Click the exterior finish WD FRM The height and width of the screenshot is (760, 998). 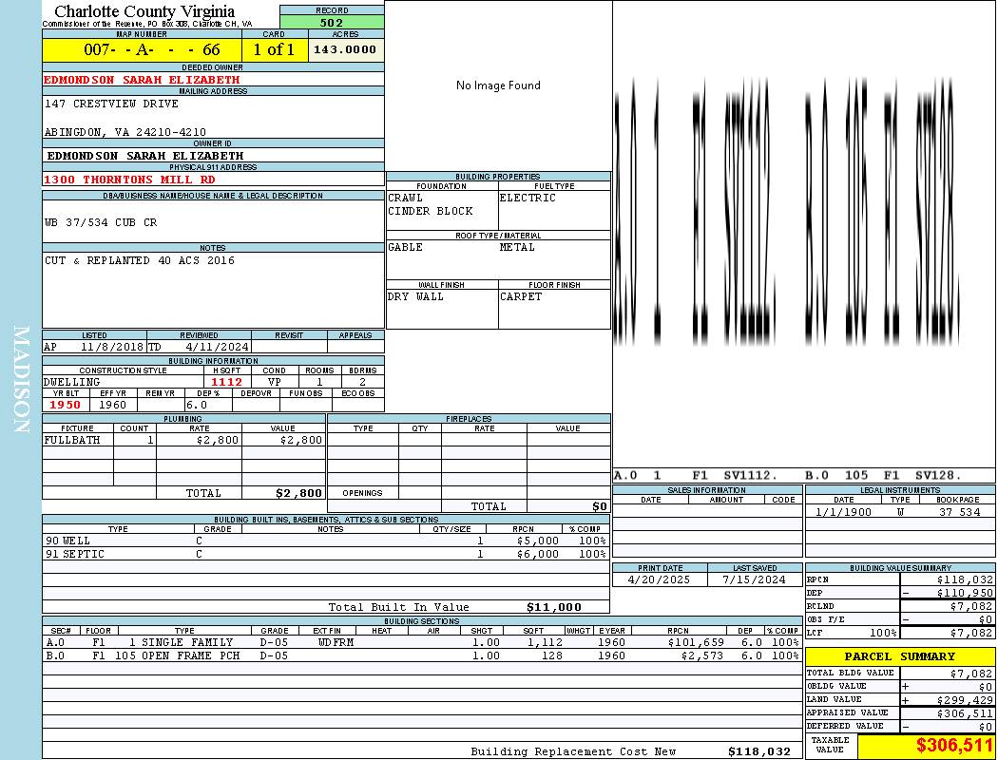[x=336, y=642]
